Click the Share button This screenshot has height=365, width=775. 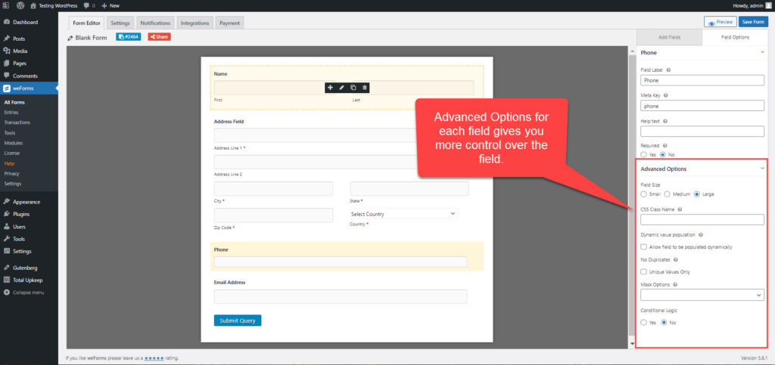point(159,37)
